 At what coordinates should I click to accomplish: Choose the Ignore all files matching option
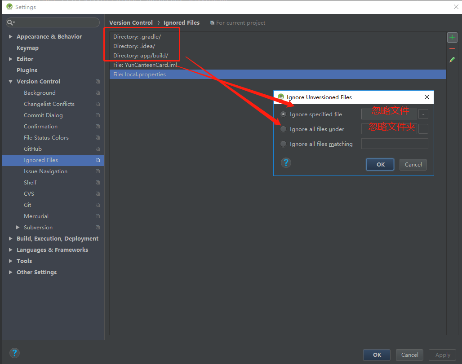(x=283, y=144)
